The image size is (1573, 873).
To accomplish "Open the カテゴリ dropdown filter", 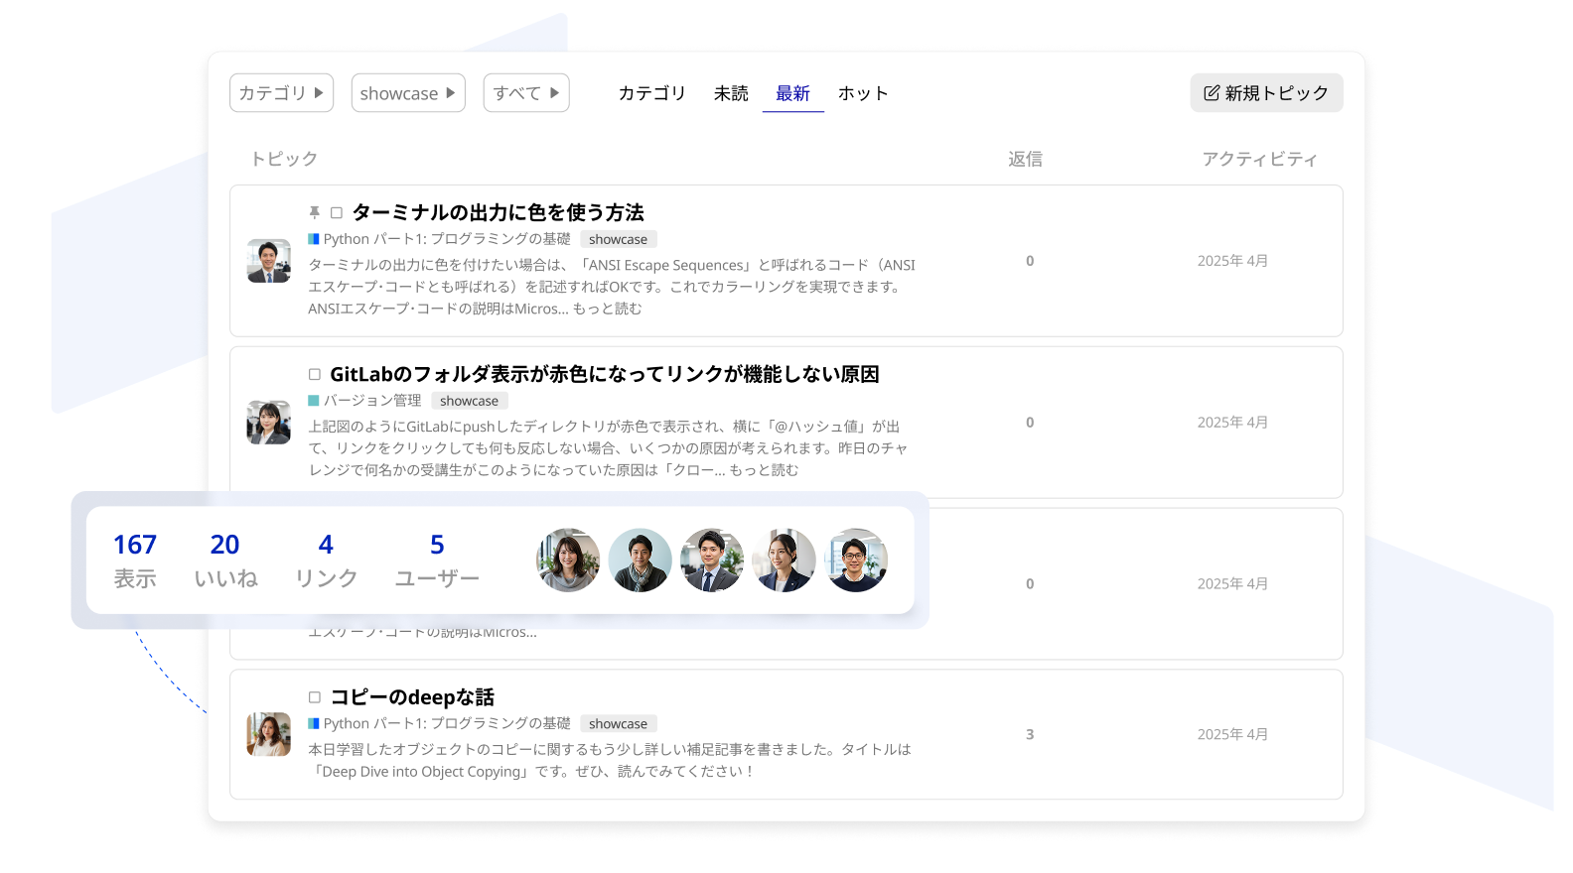I will point(281,93).
